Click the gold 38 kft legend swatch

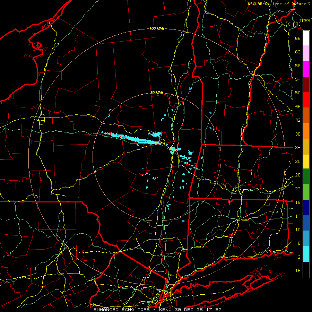306,147
